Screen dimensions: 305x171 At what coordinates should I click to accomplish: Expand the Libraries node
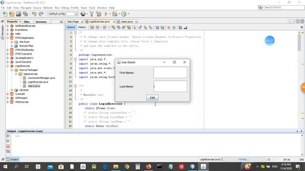pos(11,90)
